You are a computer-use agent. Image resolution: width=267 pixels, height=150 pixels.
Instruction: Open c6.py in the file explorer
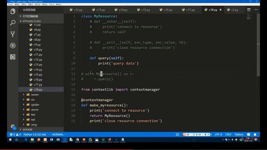(37, 30)
